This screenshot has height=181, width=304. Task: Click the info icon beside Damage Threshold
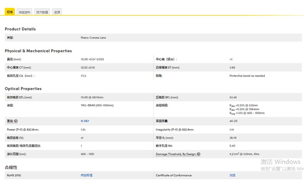click(199, 154)
